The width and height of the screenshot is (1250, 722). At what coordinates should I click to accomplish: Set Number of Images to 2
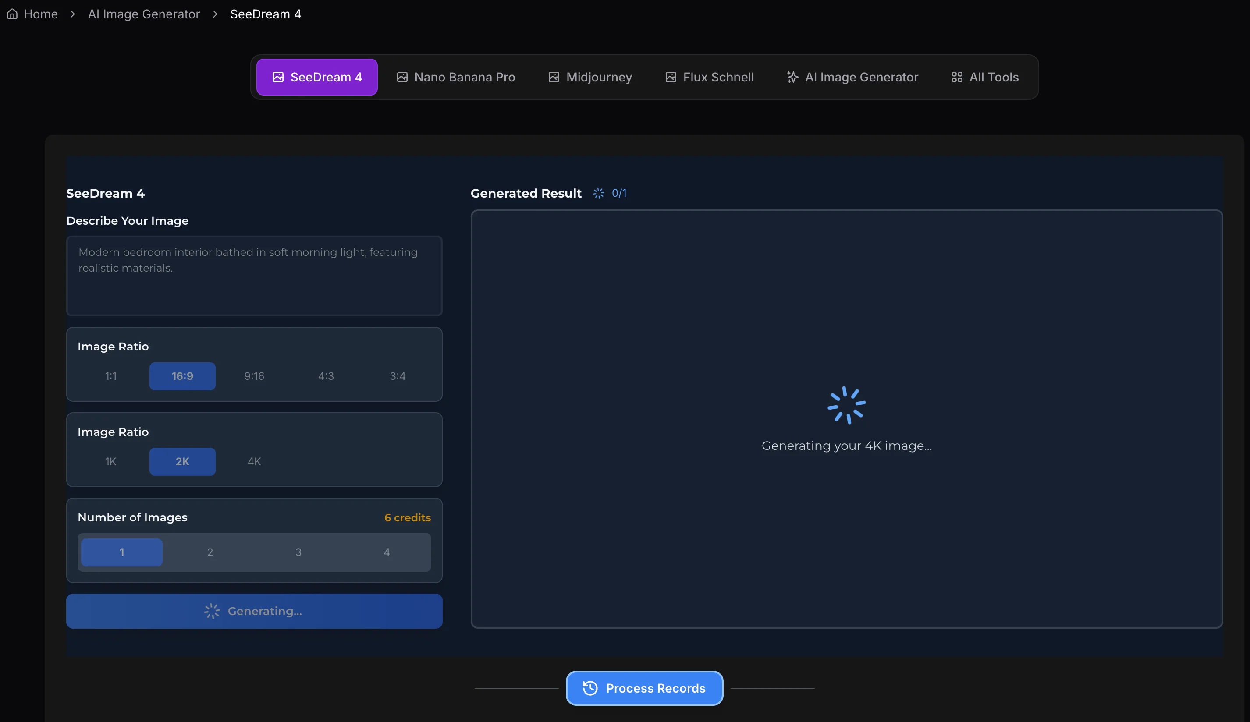[210, 552]
